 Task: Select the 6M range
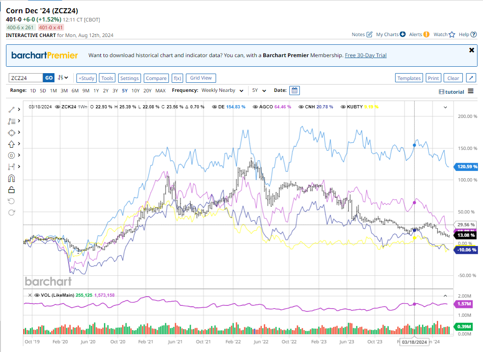[75, 91]
